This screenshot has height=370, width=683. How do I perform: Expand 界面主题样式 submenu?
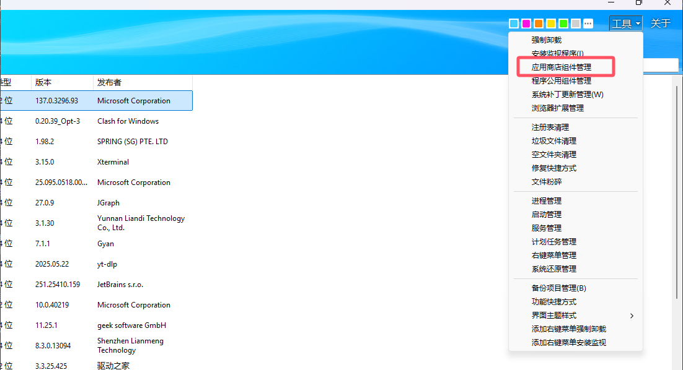point(575,316)
